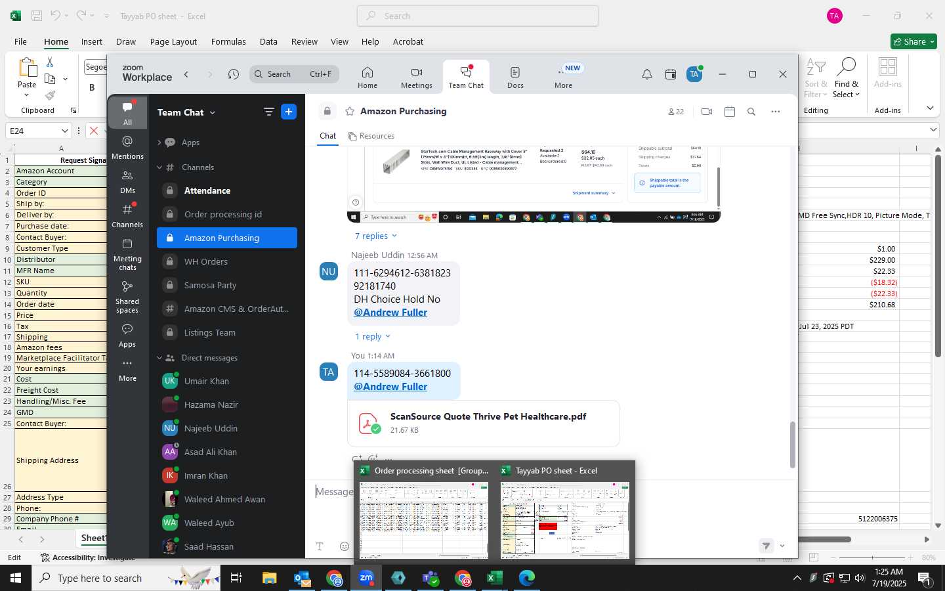Click the More ellipsis in Zoom left sidebar
Screen dimensions: 945x591
coord(127,370)
